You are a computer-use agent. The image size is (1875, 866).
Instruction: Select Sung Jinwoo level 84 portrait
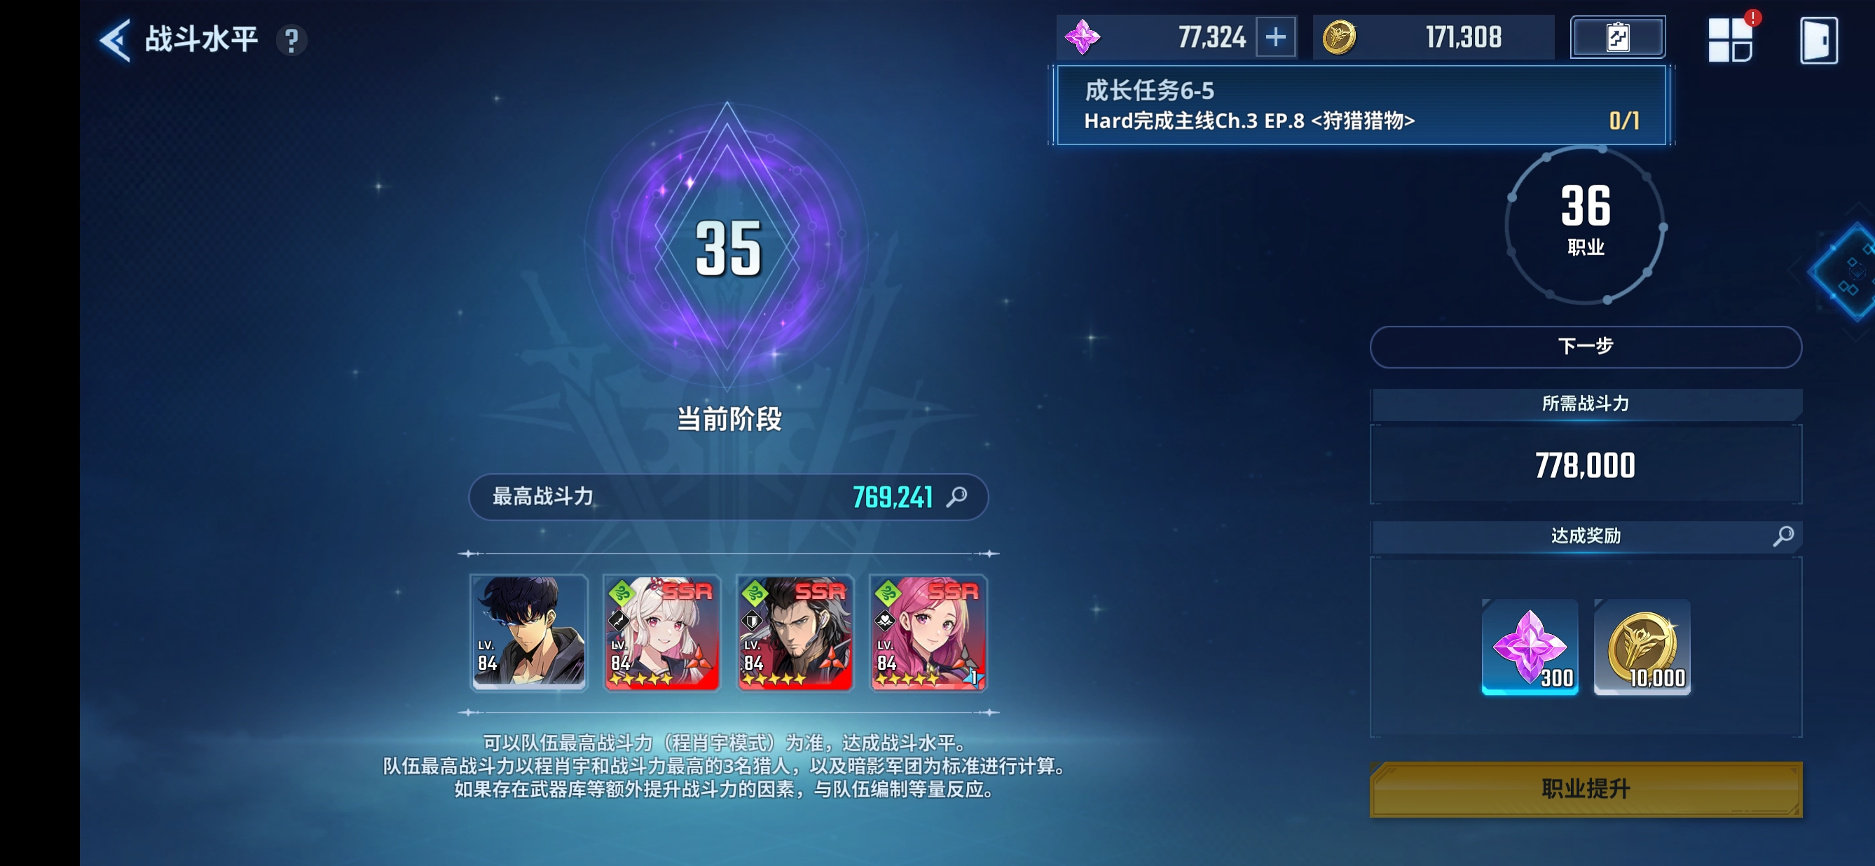(528, 632)
